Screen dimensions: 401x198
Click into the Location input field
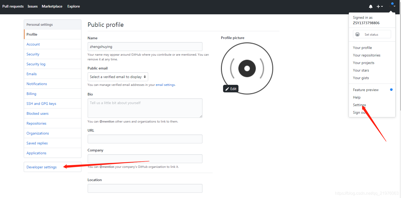pos(145,188)
